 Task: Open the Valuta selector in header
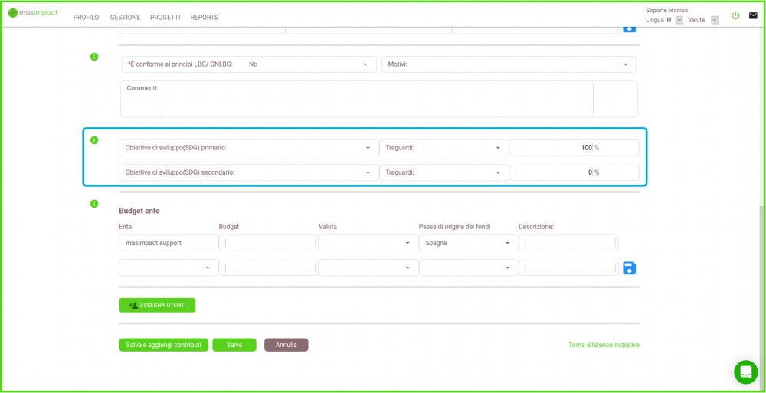[x=714, y=20]
